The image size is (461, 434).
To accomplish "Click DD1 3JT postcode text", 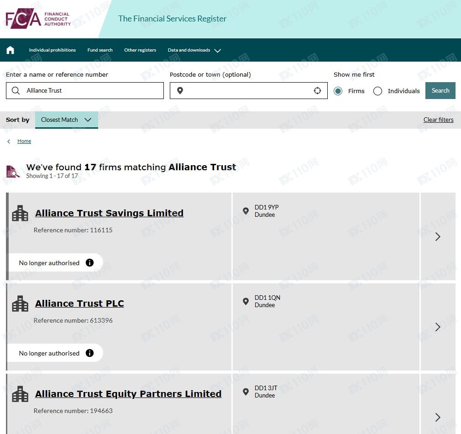I will [266, 388].
